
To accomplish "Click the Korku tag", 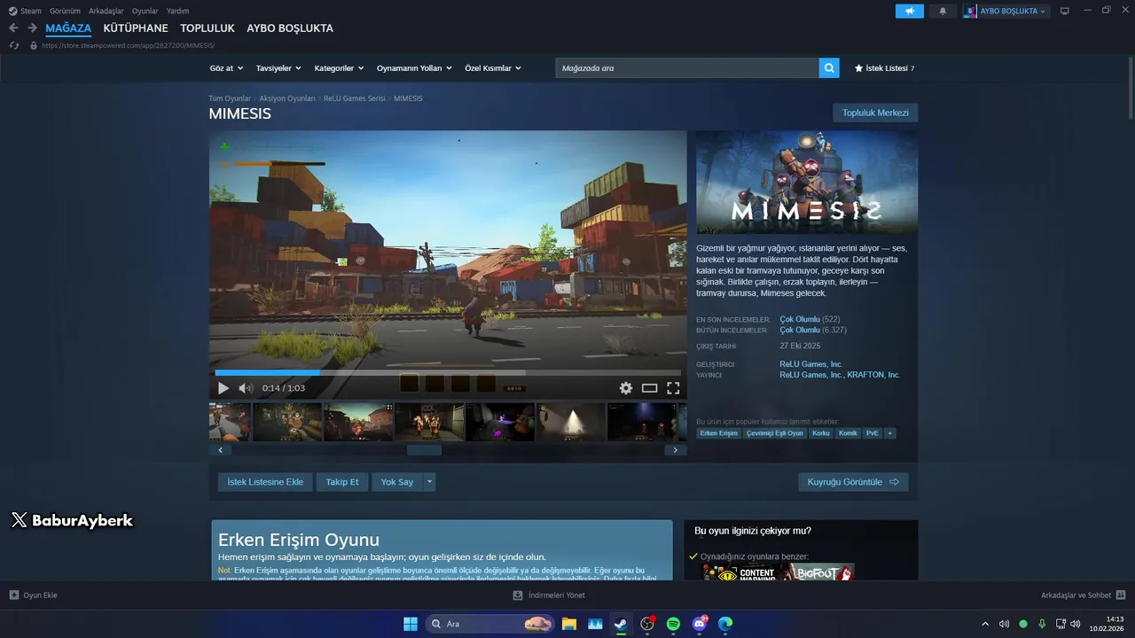I will (x=820, y=433).
